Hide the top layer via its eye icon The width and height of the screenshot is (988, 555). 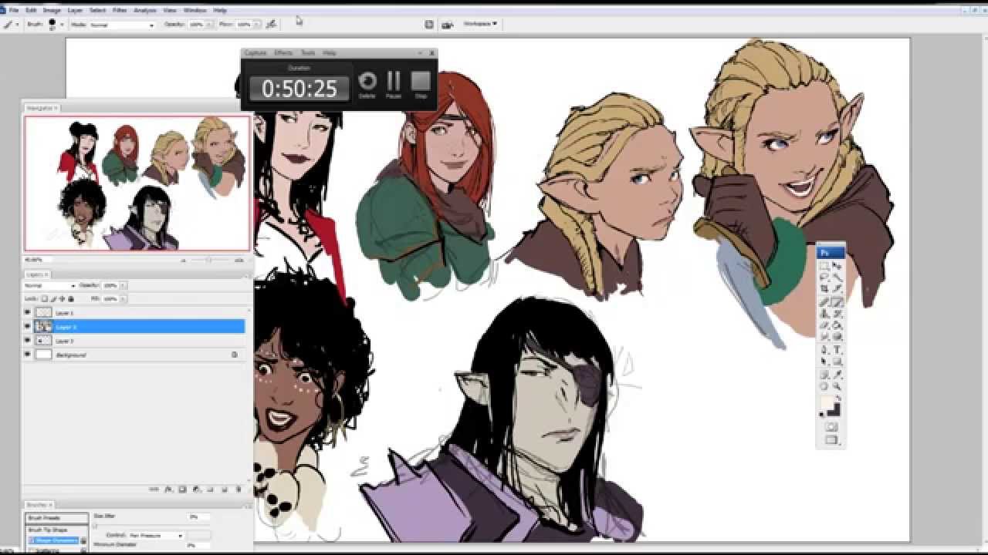[x=28, y=313]
